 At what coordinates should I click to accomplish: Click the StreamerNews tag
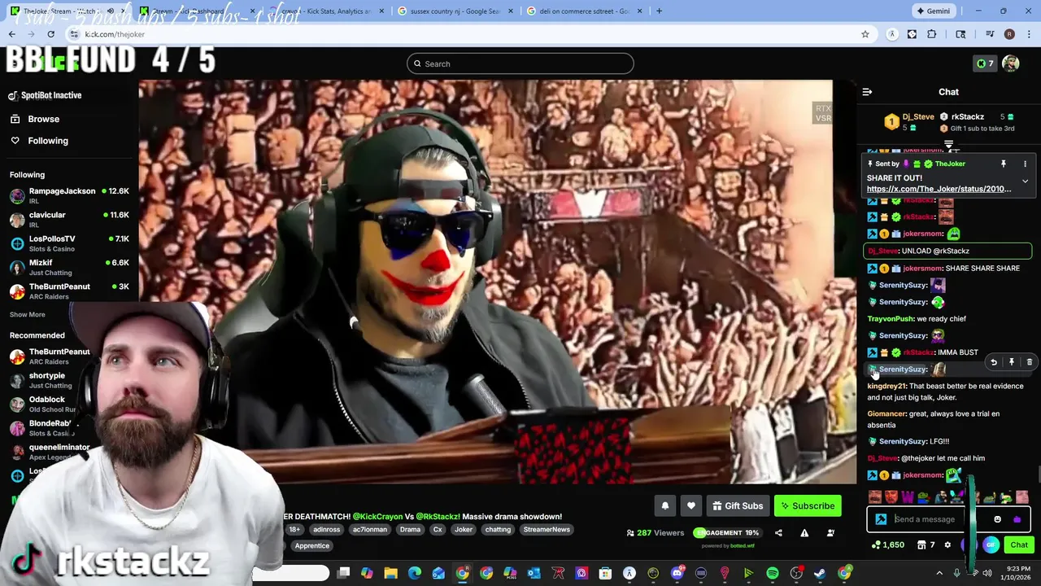click(x=547, y=530)
